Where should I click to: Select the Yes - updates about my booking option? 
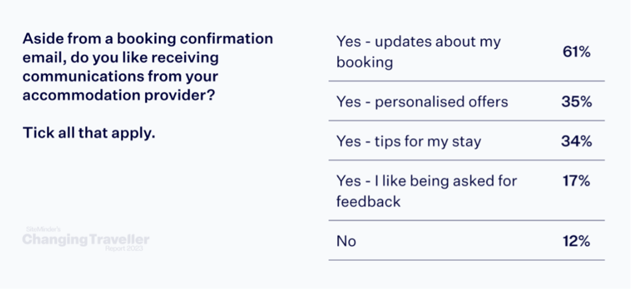coord(418,52)
